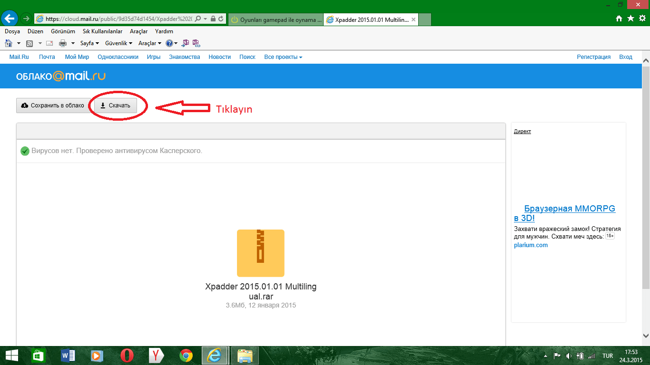The image size is (650, 365).
Task: Click the OneNote Linked Notes icon
Action: click(x=196, y=43)
